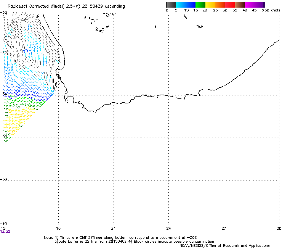The width and height of the screenshot is (282, 248).
Task: Click the cyan 5-10 knots legend swatch
Action: (181, 5)
